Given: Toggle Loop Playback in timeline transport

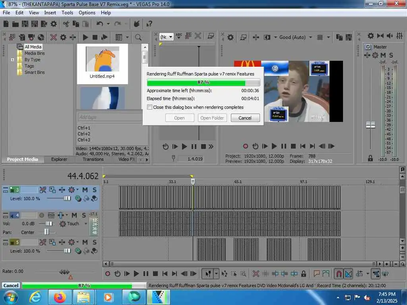Looking at the screenshot, I should click(117, 274).
